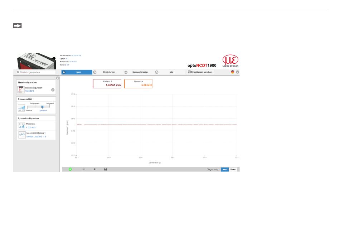This screenshot has width=340, height=238.
Task: Close the left sidebar with the X icon
Action: point(58,78)
